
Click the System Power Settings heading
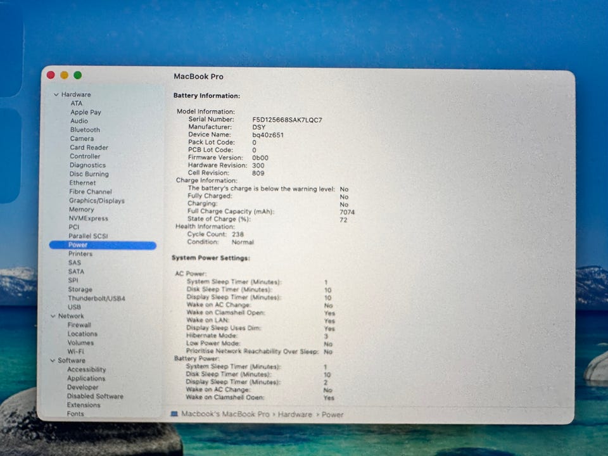211,258
